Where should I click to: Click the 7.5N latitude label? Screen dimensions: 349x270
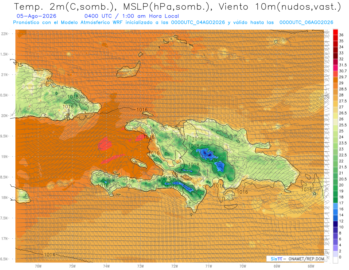pos(4,218)
